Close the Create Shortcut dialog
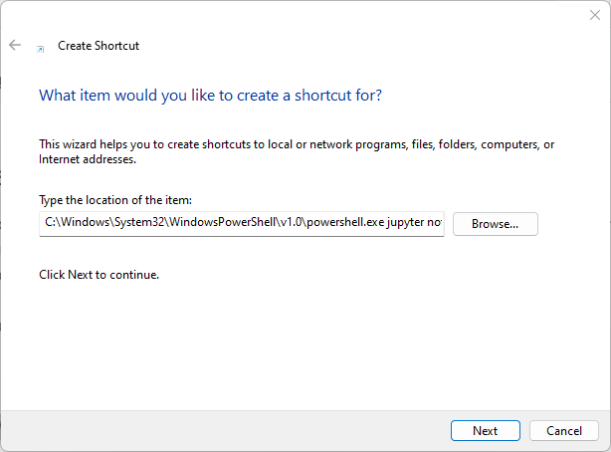 (593, 15)
